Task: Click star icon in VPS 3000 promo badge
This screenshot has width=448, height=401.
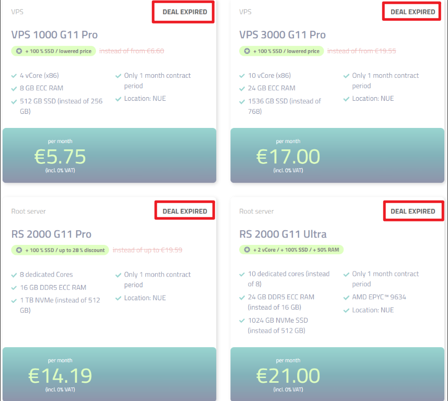Action: click(x=247, y=51)
